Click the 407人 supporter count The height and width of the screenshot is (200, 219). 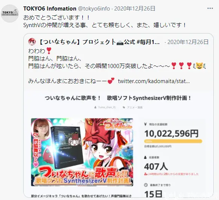pos(156,167)
